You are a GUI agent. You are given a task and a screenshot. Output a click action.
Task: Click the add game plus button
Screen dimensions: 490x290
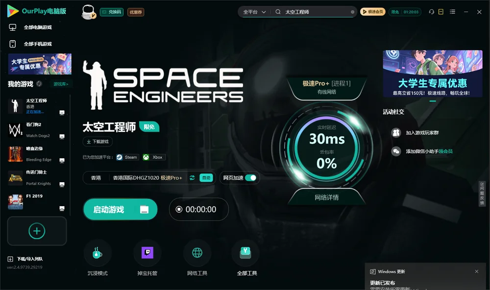click(x=37, y=231)
